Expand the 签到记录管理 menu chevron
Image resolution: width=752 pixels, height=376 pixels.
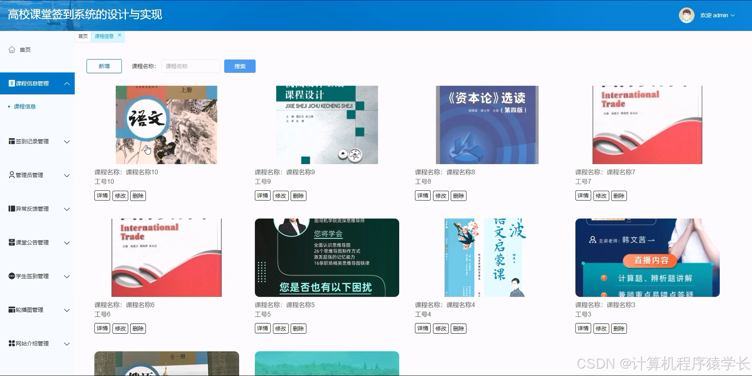pos(67,142)
